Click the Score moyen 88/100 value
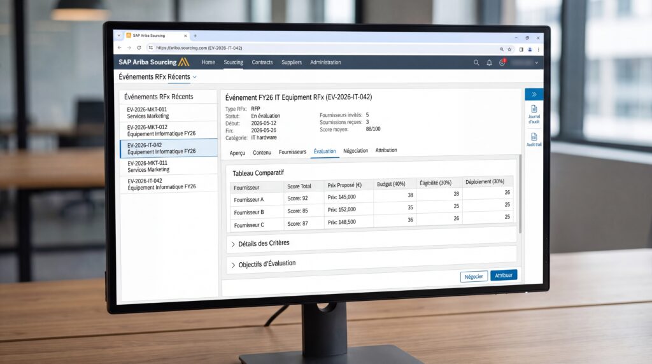The width and height of the screenshot is (652, 364). (373, 129)
